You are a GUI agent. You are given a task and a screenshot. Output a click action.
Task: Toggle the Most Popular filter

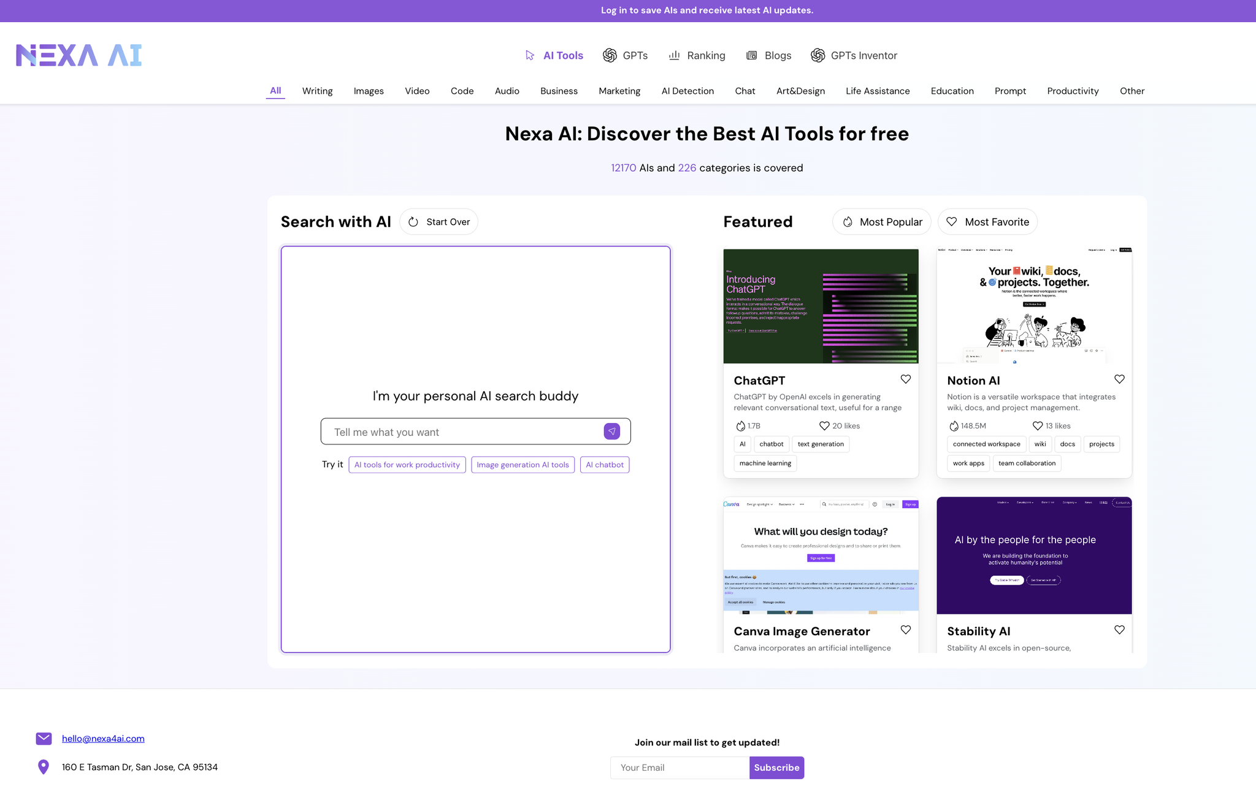click(x=881, y=222)
